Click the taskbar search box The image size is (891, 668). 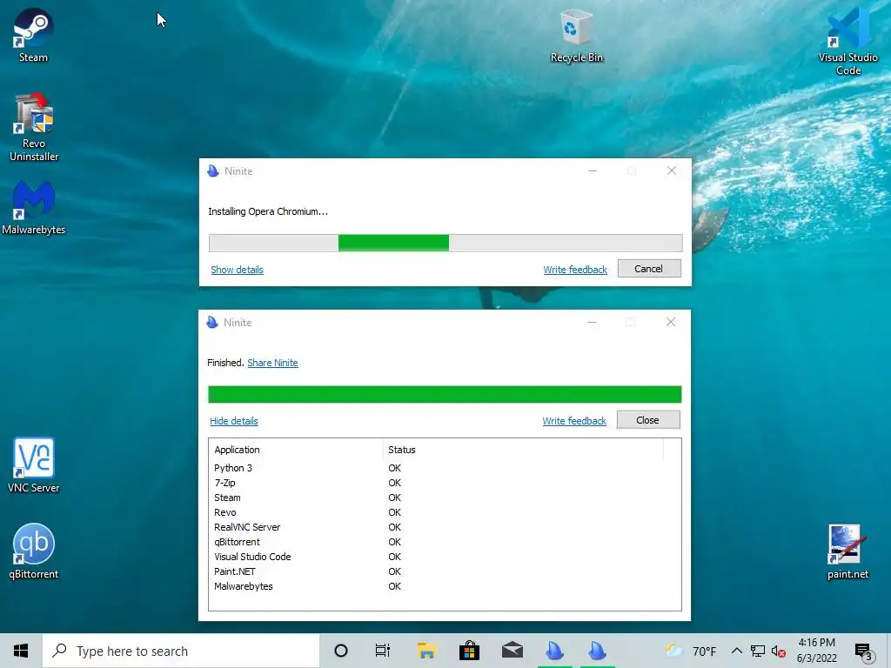(181, 651)
